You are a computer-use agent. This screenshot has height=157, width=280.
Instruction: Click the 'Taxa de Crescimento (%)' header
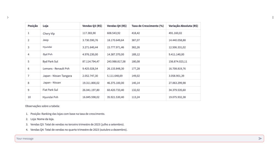pyautogui.click(x=147, y=26)
